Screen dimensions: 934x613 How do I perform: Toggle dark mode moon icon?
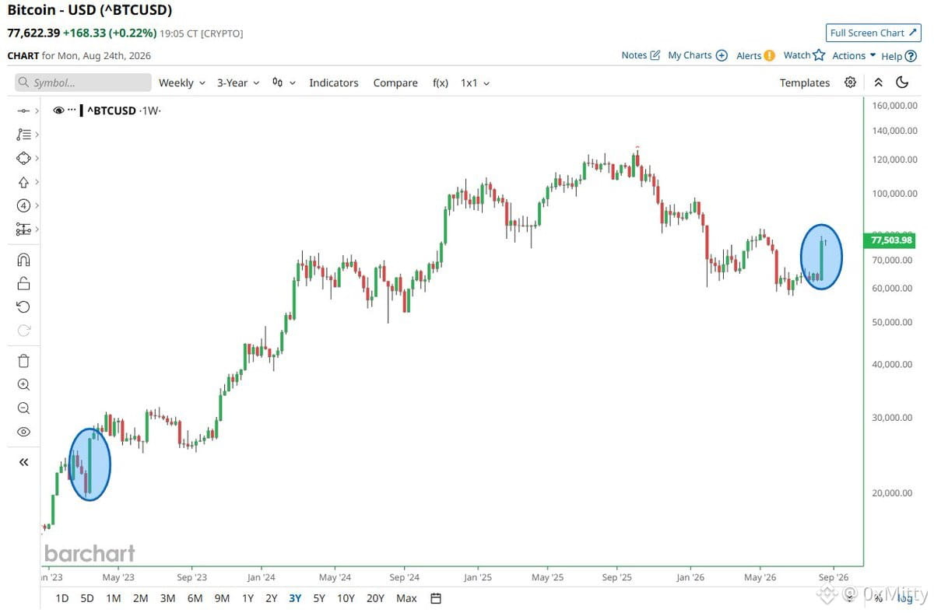click(902, 82)
